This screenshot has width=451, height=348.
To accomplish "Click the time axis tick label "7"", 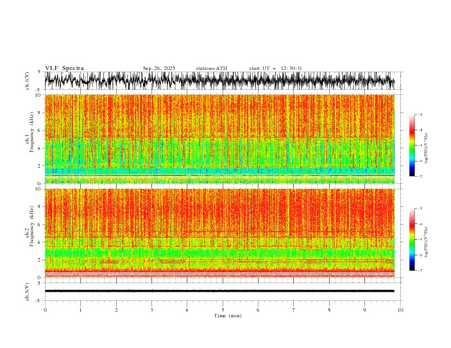I will click(294, 310).
